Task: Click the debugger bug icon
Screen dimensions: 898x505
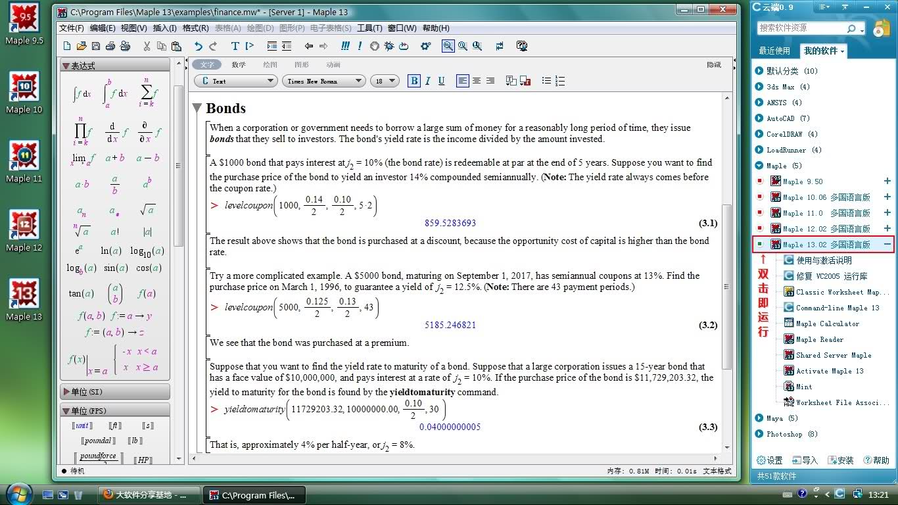Action: point(389,46)
